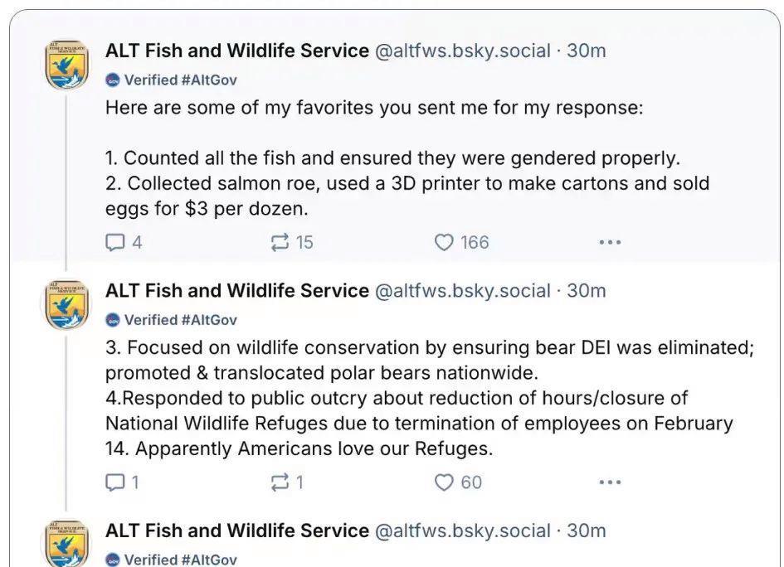The width and height of the screenshot is (784, 567).
Task: Repost the post about bear DEI
Action: (x=280, y=482)
